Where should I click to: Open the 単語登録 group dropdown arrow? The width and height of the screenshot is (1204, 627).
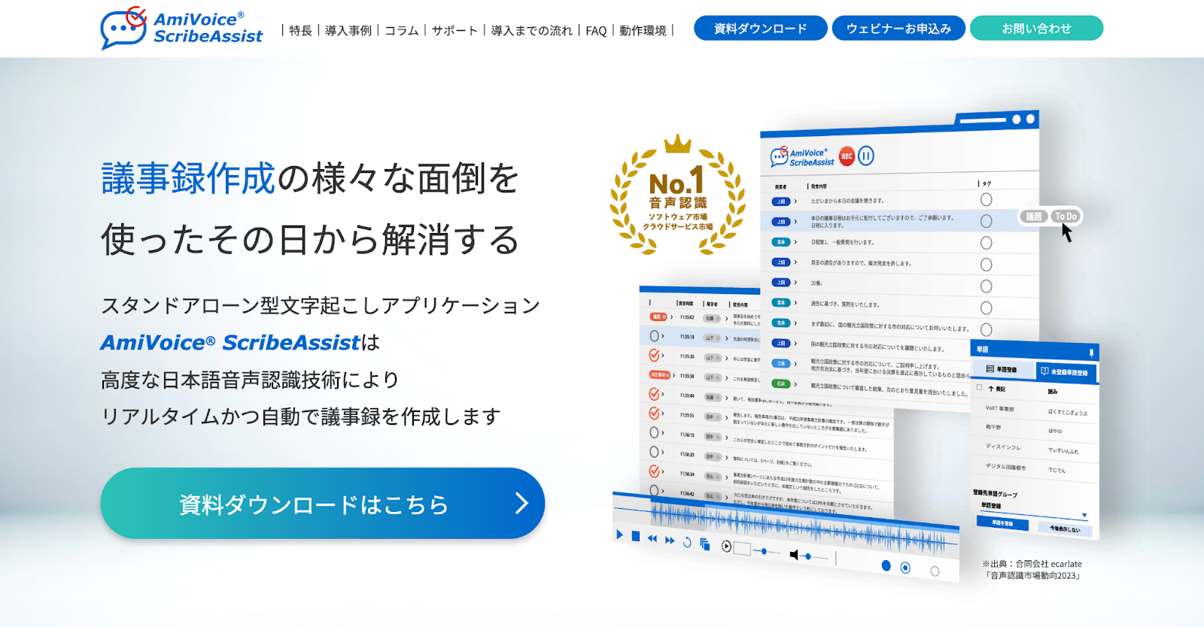[x=1084, y=516]
